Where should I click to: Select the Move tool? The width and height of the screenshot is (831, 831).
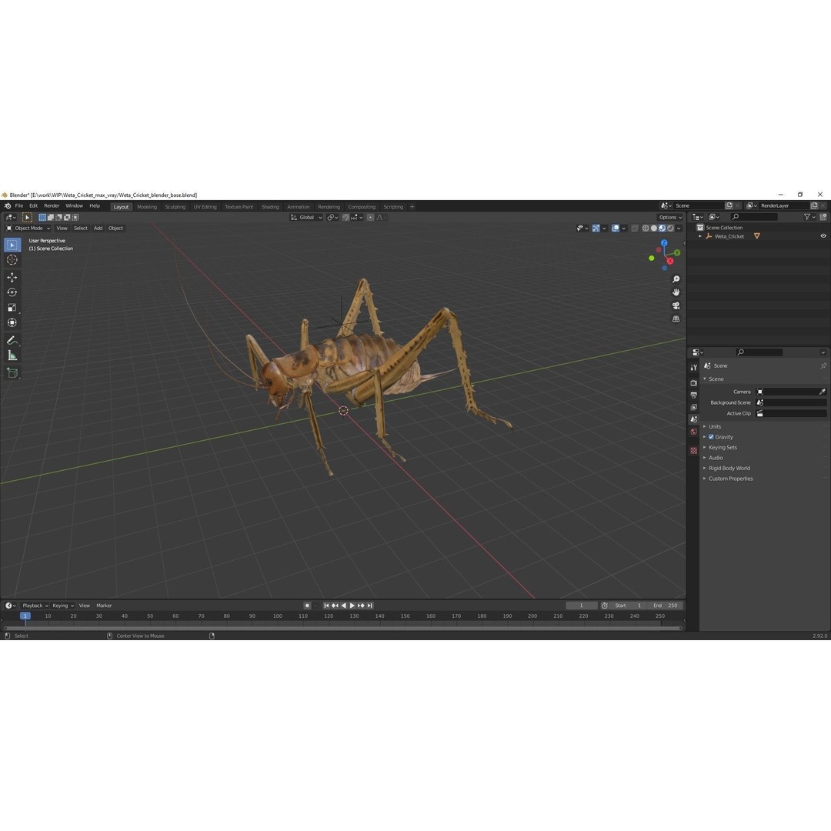tap(12, 277)
